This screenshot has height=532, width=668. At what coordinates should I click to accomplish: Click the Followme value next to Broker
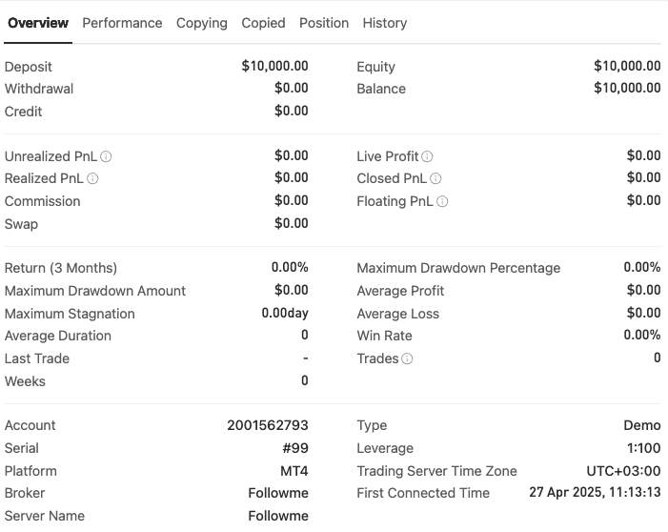pyautogui.click(x=278, y=493)
